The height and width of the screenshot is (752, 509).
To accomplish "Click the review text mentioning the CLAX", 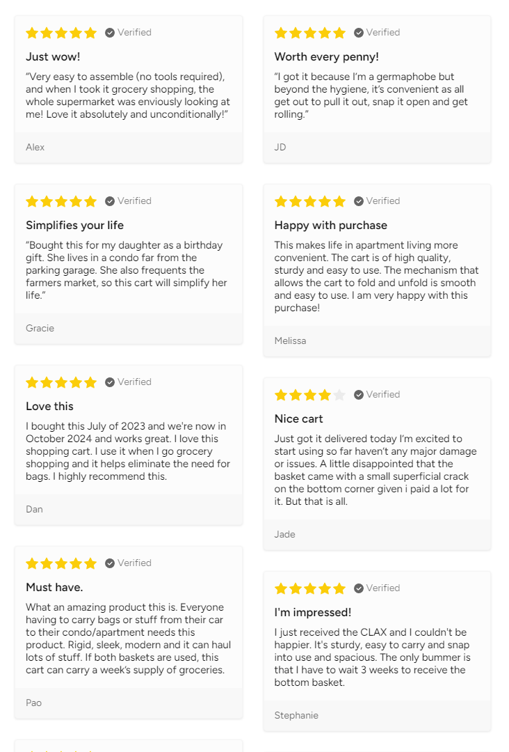I will tap(372, 657).
